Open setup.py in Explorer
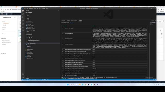The height and width of the screenshot is (92, 165). (x=28, y=55)
